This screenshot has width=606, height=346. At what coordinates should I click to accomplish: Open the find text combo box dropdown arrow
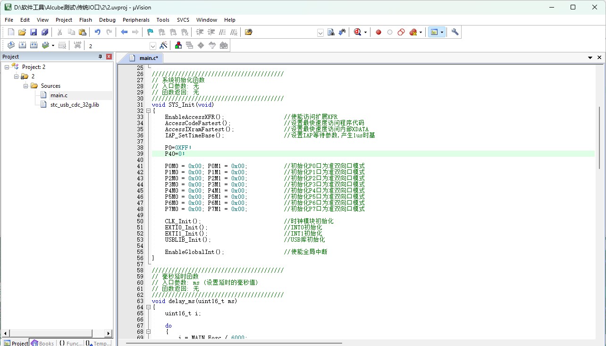320,33
